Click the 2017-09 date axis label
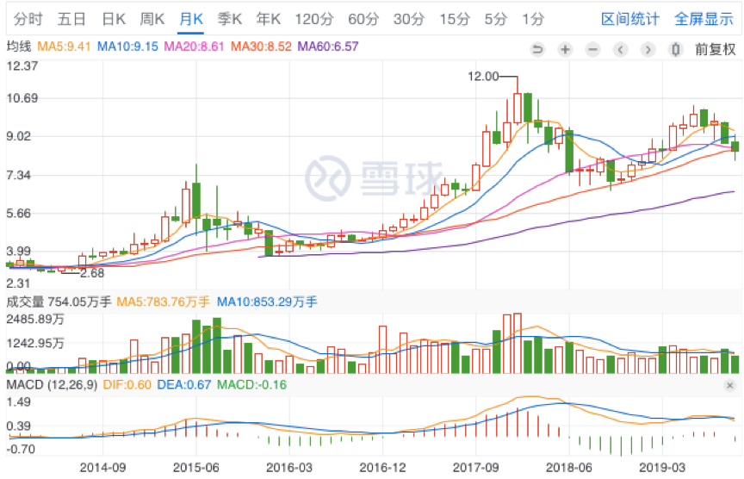The width and height of the screenshot is (744, 479). 476,468
